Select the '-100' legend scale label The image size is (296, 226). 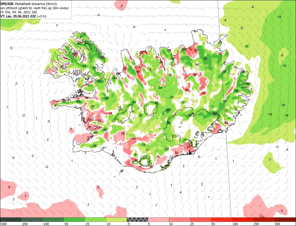(45, 224)
